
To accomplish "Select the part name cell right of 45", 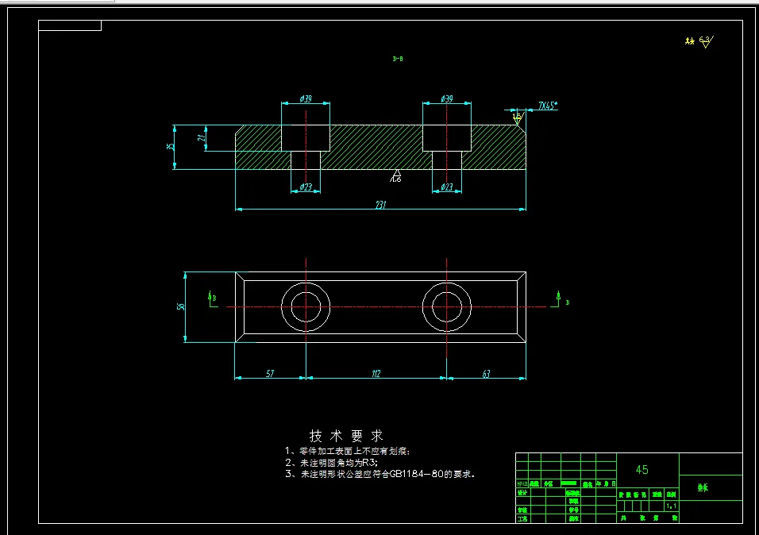I will pyautogui.click(x=711, y=487).
